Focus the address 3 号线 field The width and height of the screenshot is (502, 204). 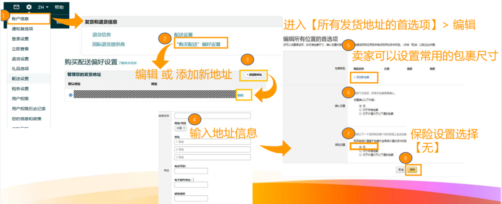(212, 157)
